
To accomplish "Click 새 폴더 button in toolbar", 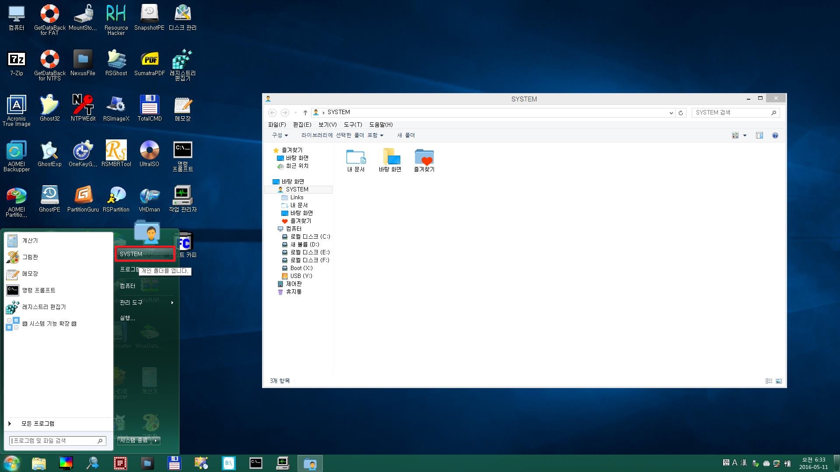I will click(405, 135).
